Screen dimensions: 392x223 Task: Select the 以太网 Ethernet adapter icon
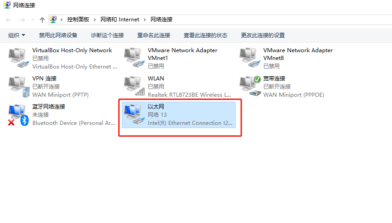(x=134, y=114)
